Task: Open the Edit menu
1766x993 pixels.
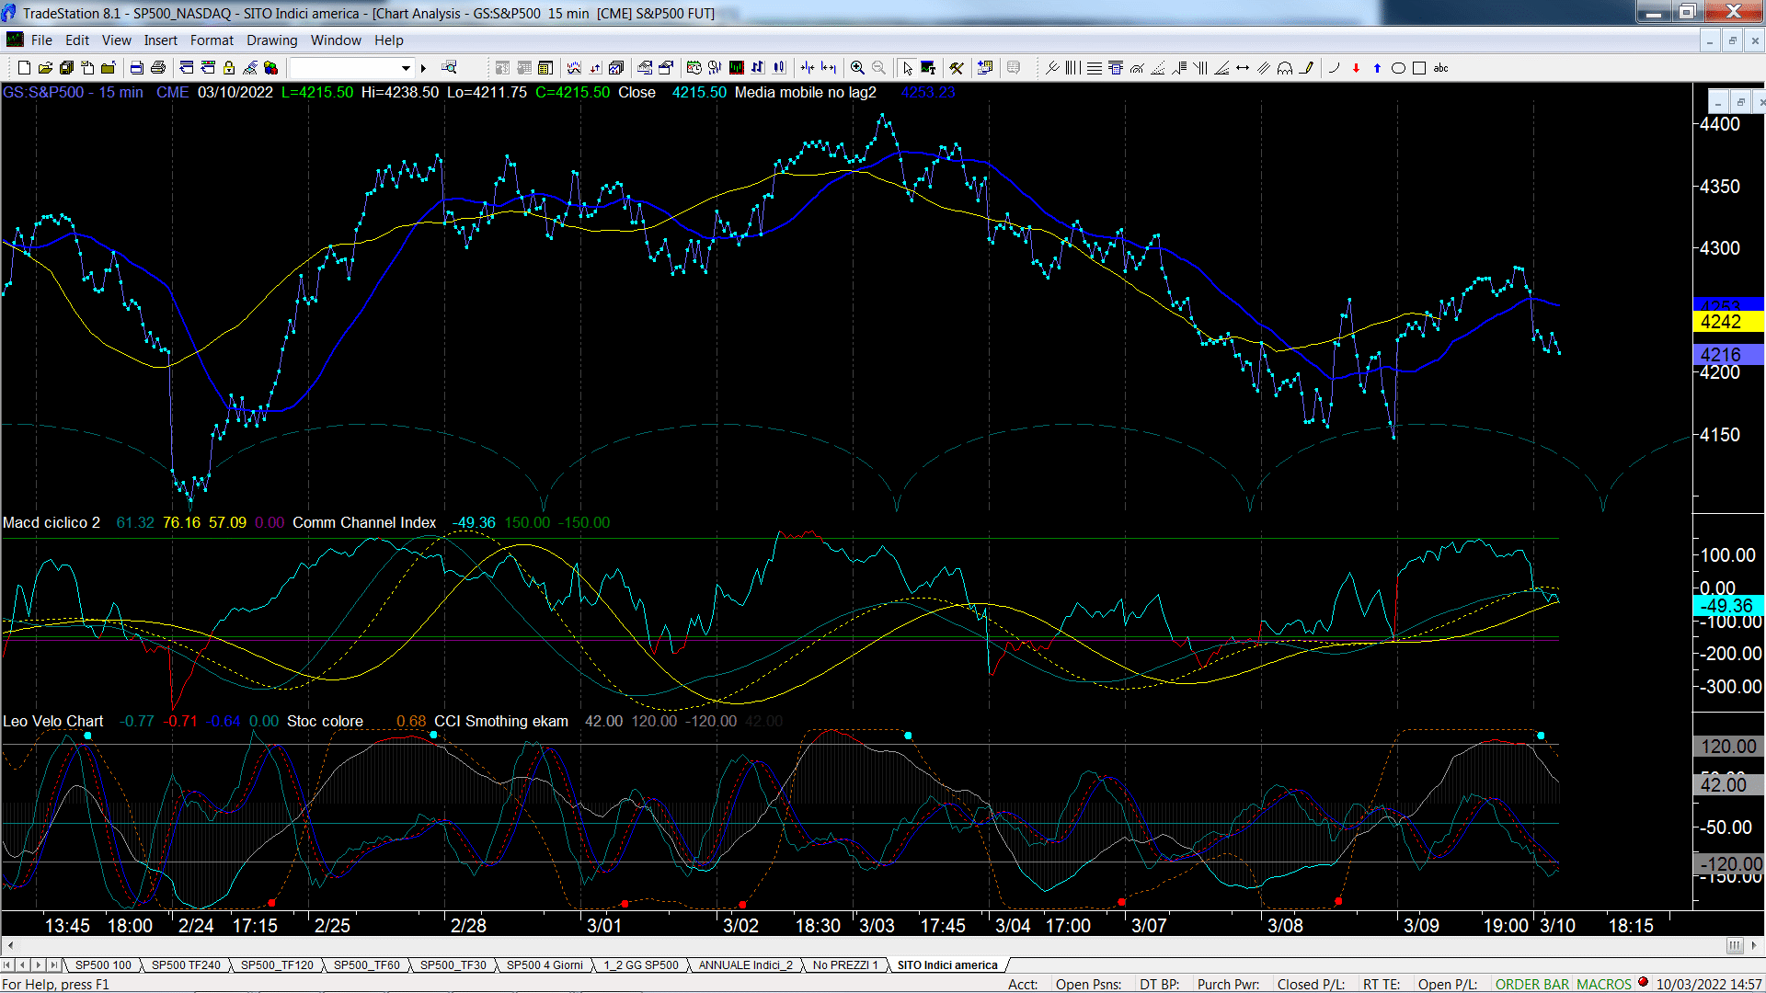Action: [77, 40]
